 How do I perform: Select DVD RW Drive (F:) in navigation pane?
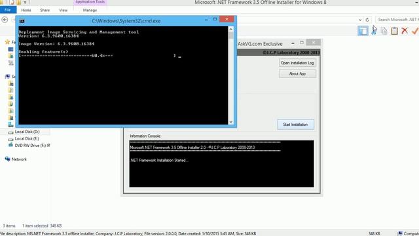32,146
